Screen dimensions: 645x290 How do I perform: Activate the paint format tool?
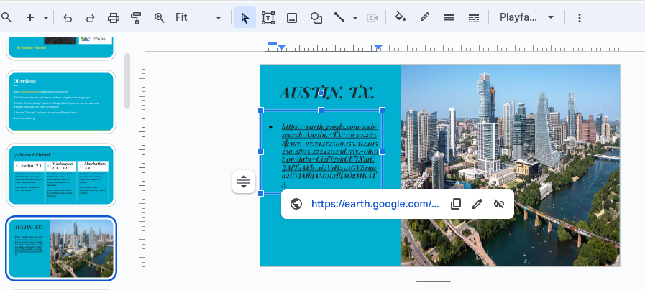click(136, 18)
